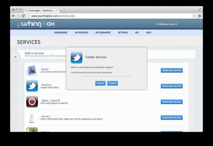
Task: Click 'Want to use tweets' dialog text
Action: 92,67
